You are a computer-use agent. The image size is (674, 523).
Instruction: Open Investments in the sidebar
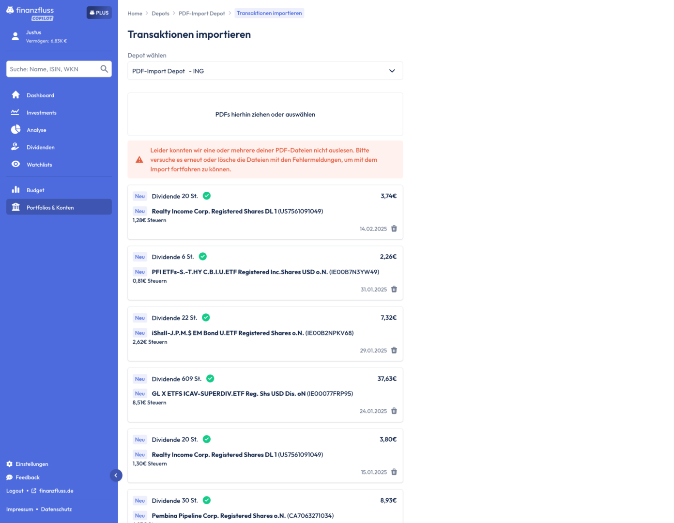[x=59, y=112]
